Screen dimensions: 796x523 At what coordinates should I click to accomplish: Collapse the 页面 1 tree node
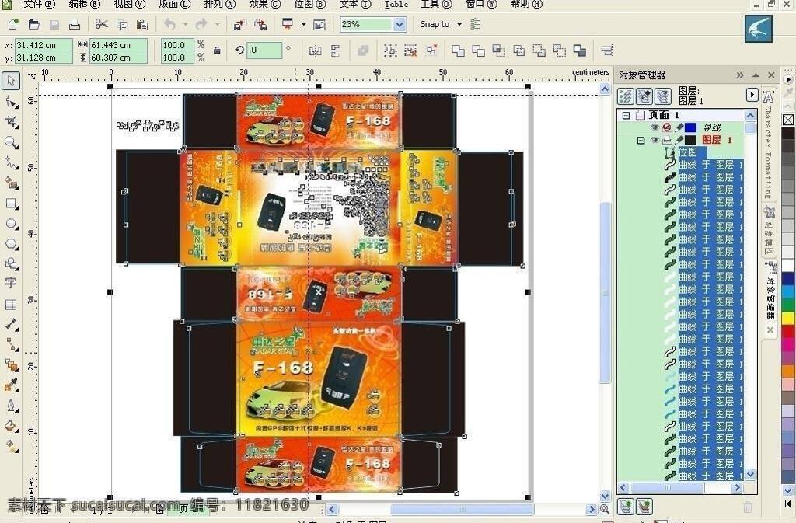pyautogui.click(x=627, y=115)
